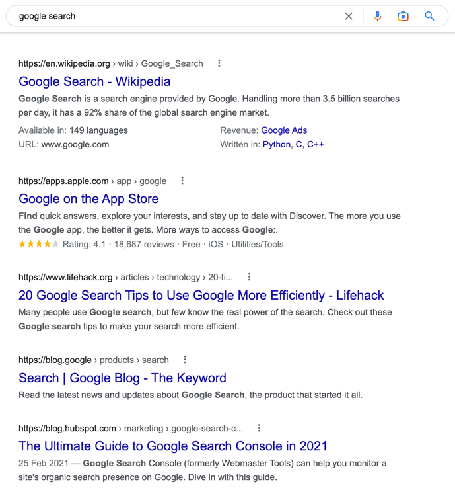
Task: Open Search | Google Blog link
Action: tap(122, 378)
